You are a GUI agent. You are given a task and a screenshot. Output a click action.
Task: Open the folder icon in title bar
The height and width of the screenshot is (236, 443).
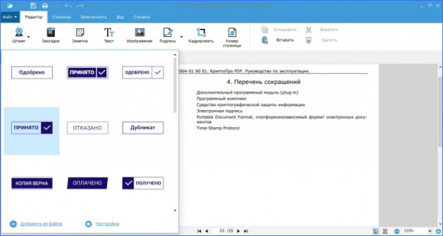10,6
